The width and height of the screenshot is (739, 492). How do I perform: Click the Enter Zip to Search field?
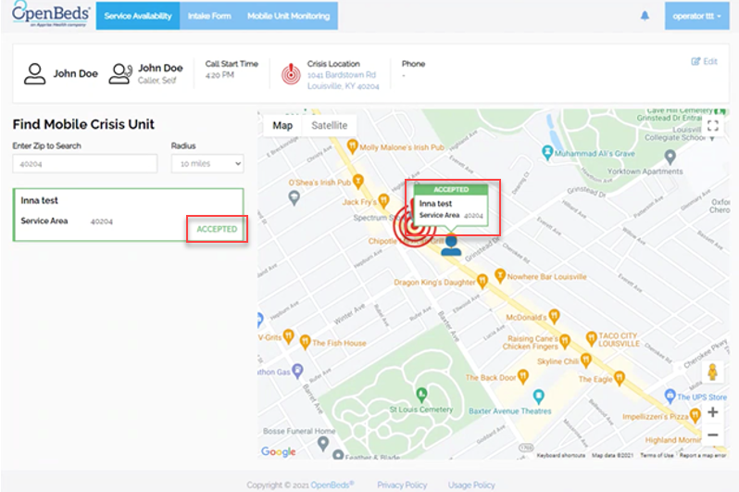pyautogui.click(x=84, y=163)
